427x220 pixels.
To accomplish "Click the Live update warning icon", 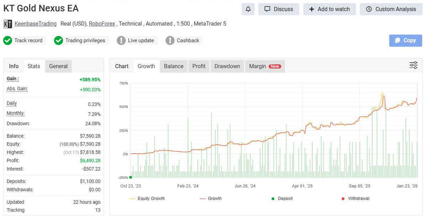I will (x=121, y=41).
